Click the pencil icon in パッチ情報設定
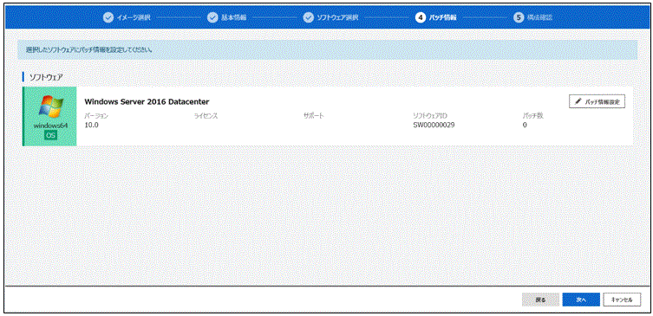The width and height of the screenshot is (653, 316). (x=578, y=101)
